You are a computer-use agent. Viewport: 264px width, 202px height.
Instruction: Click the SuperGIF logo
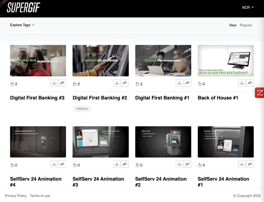point(23,7)
